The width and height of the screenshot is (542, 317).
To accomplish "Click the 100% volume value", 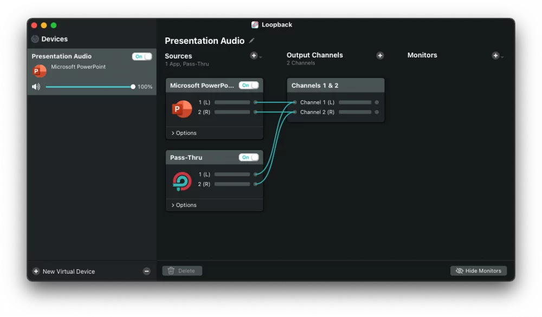I will coord(145,87).
